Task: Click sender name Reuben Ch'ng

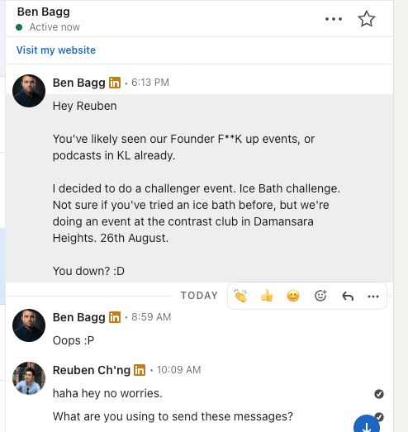Action: [x=92, y=370]
